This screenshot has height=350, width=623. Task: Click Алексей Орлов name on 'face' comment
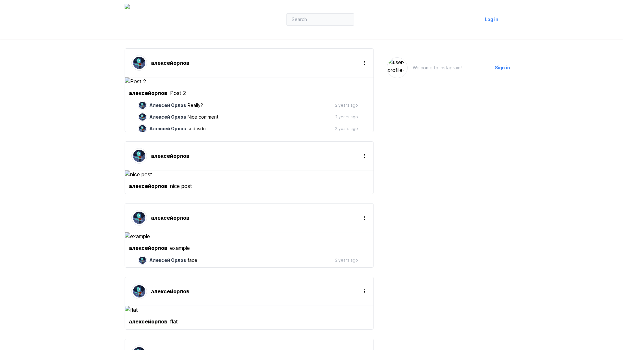pos(168,260)
